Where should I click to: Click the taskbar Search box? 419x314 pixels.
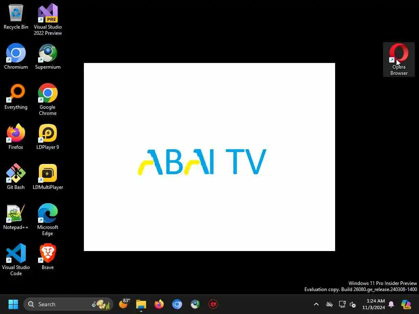pos(68,304)
